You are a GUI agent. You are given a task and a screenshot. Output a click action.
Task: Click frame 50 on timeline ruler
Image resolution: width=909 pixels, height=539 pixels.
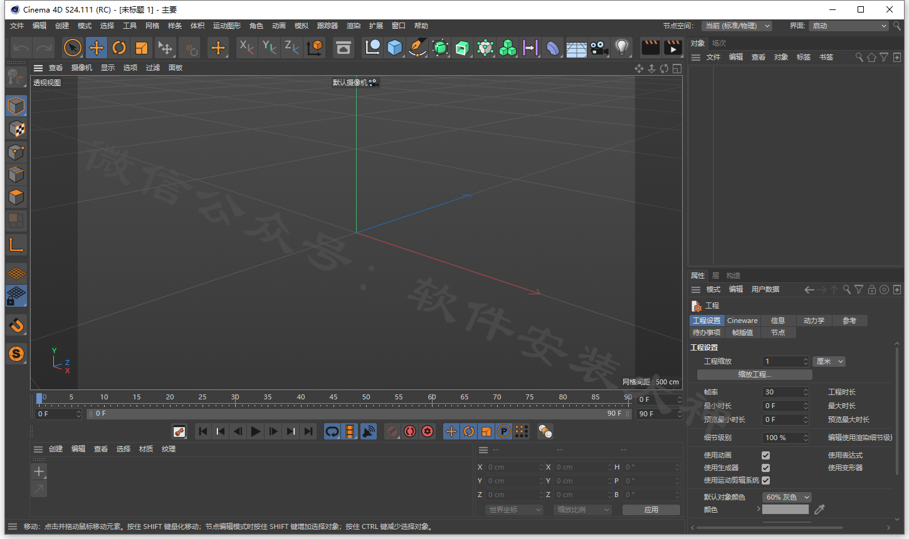366,398
